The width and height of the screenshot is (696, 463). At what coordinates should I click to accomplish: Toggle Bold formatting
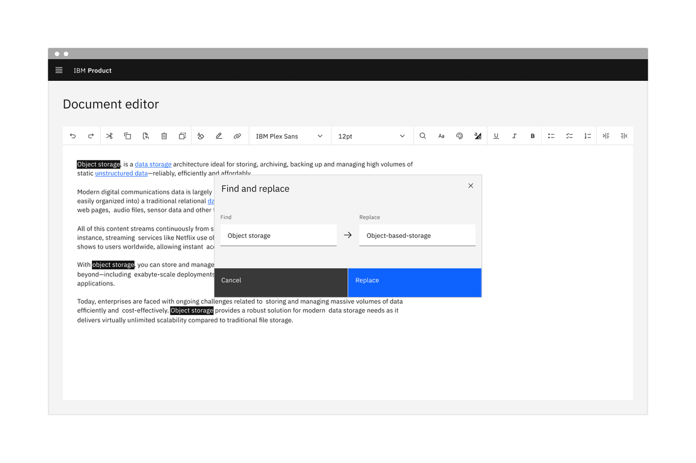[532, 136]
